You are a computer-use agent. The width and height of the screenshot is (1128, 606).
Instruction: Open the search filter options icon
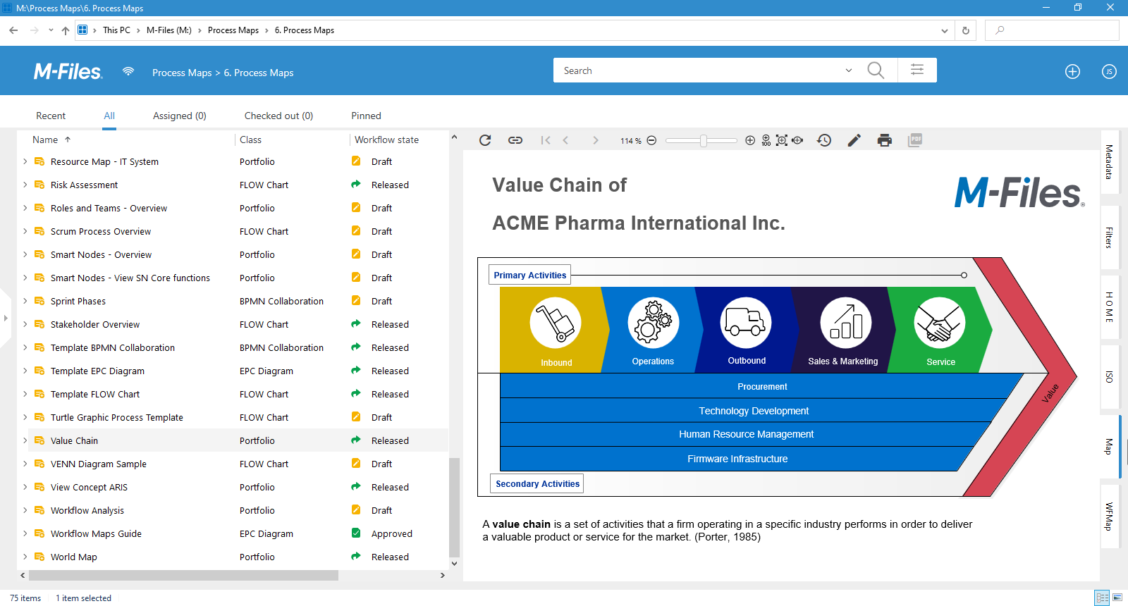coord(917,70)
